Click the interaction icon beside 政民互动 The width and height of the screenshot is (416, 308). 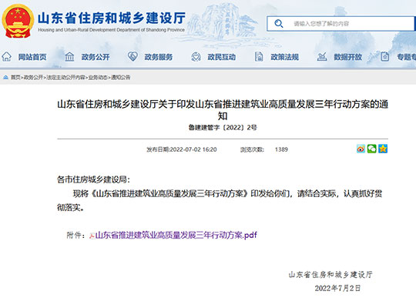tap(196, 56)
